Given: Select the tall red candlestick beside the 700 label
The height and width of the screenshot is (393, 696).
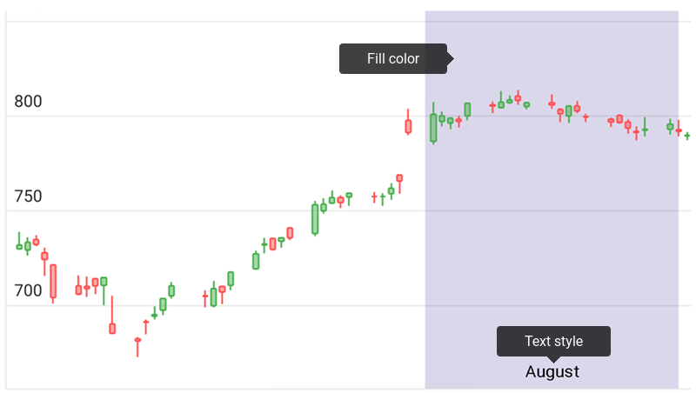Looking at the screenshot, I should click(x=53, y=282).
